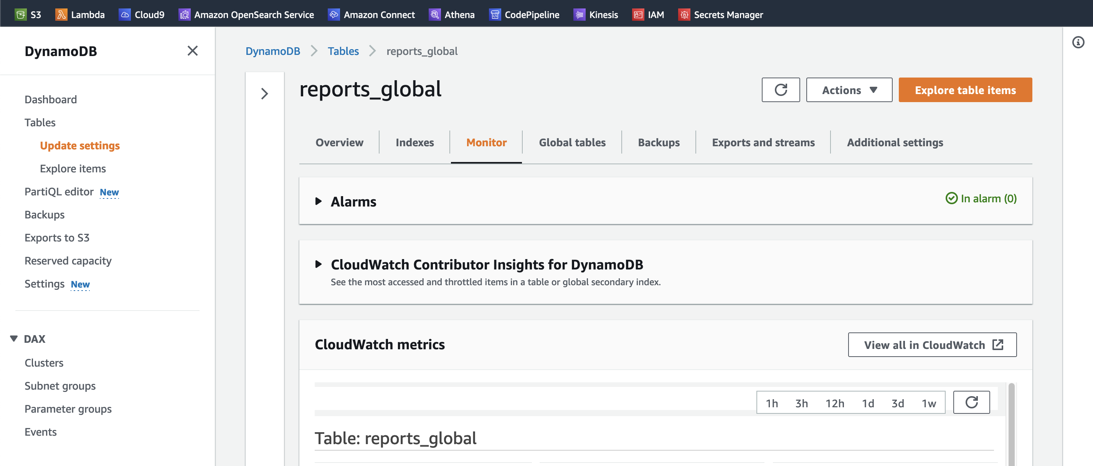Close the DynamoDB navigation sidebar
This screenshot has width=1093, height=466.
[x=193, y=51]
